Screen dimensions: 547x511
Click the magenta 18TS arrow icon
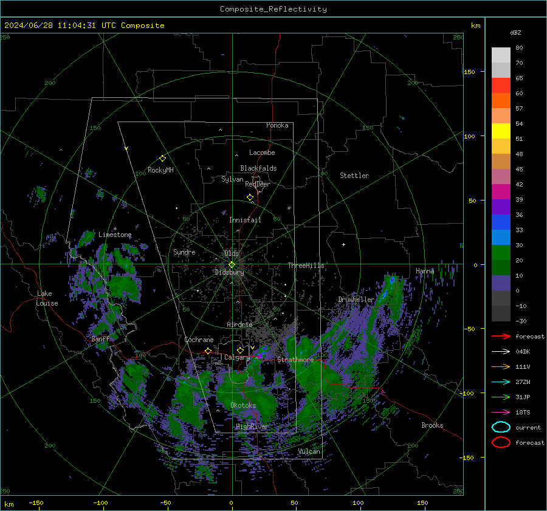[x=501, y=413]
